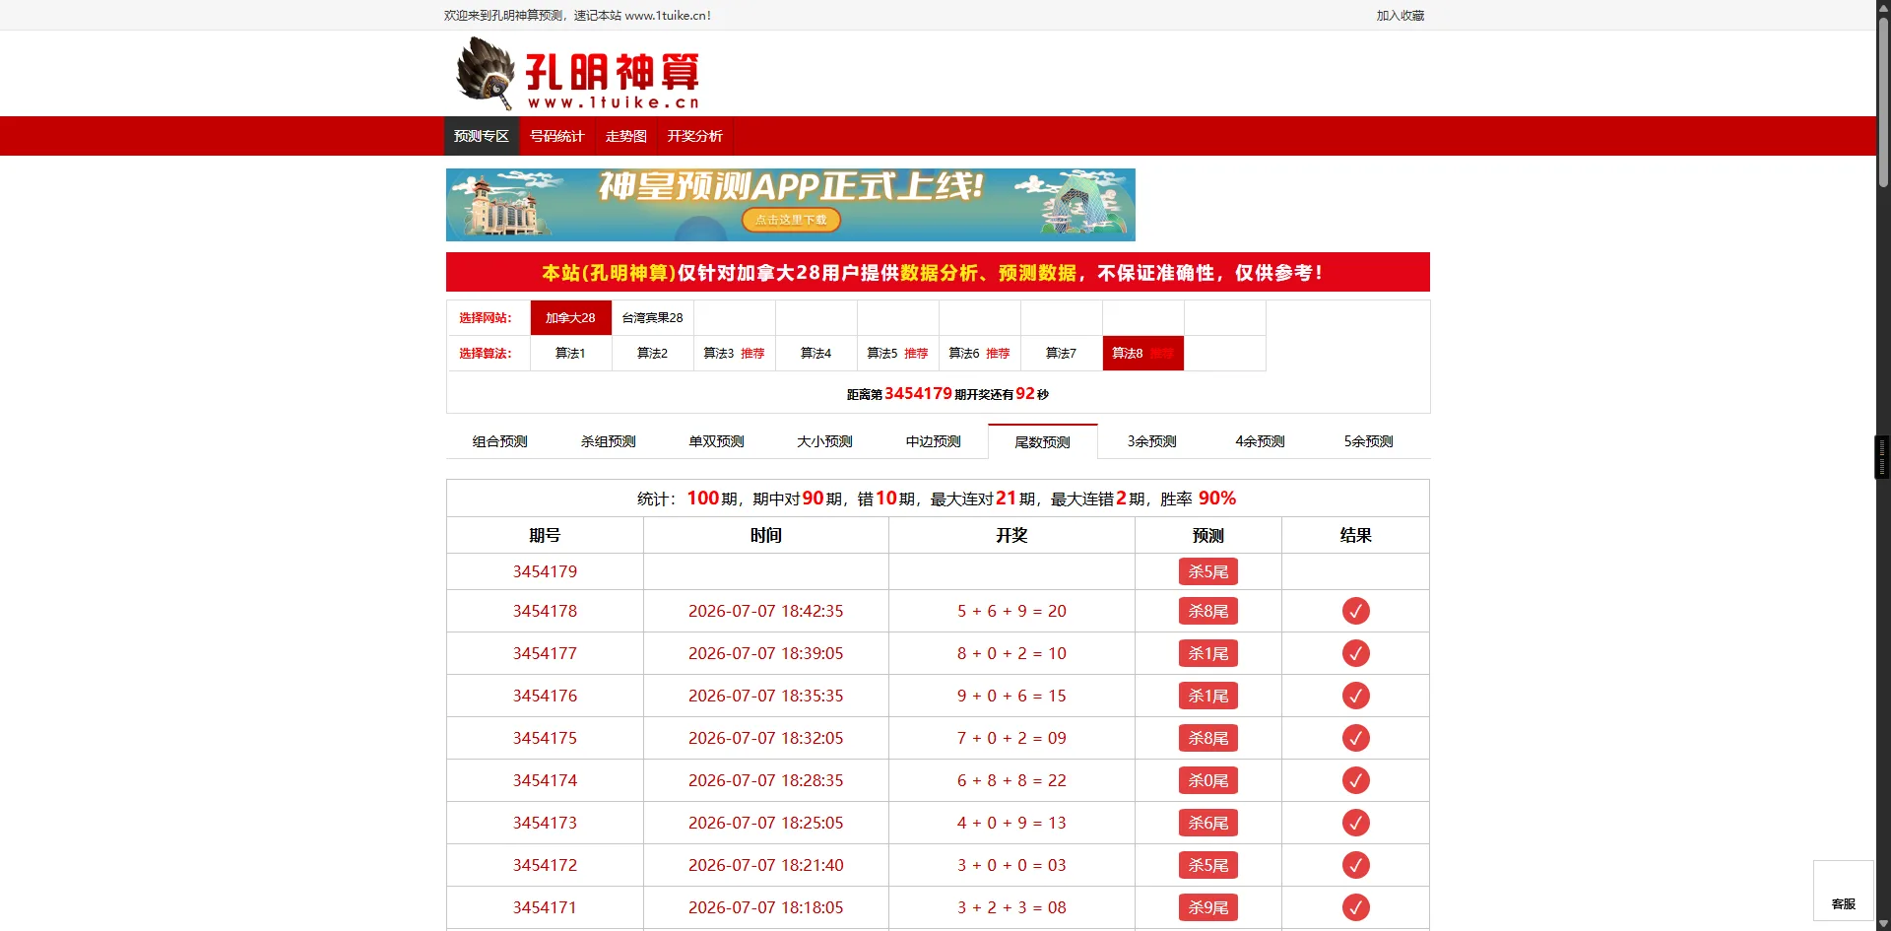Open the 开奖分析 navigation menu
1891x931 pixels.
click(695, 136)
